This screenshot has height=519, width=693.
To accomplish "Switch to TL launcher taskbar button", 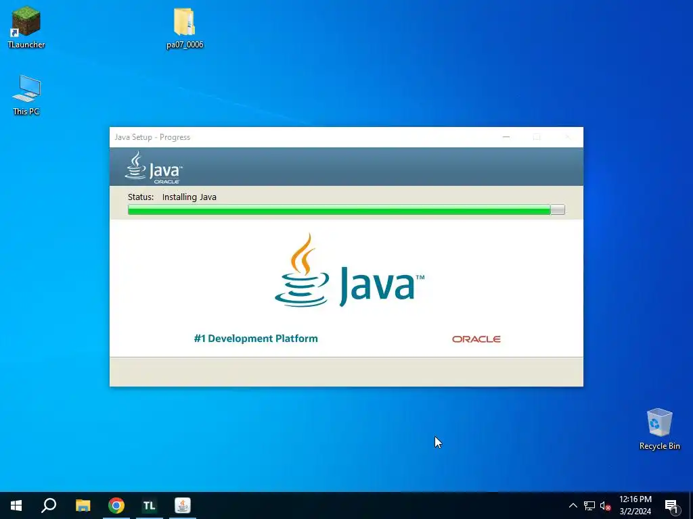I will click(150, 505).
